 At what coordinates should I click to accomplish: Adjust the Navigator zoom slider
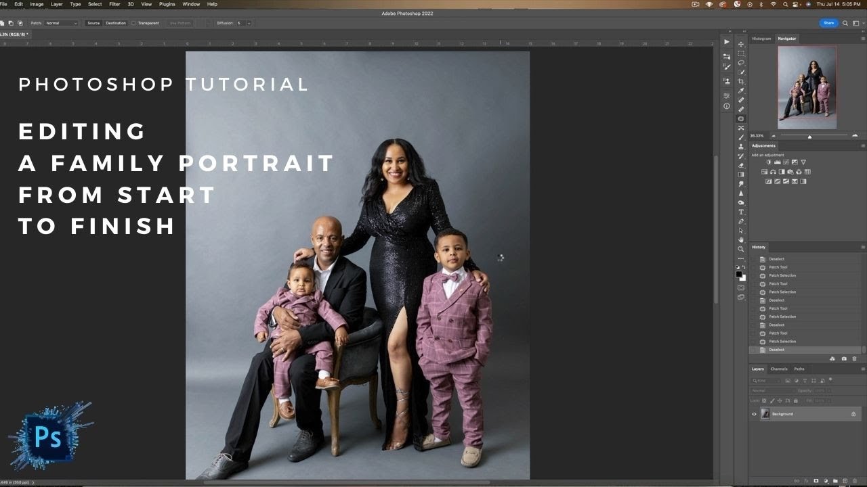(x=809, y=137)
